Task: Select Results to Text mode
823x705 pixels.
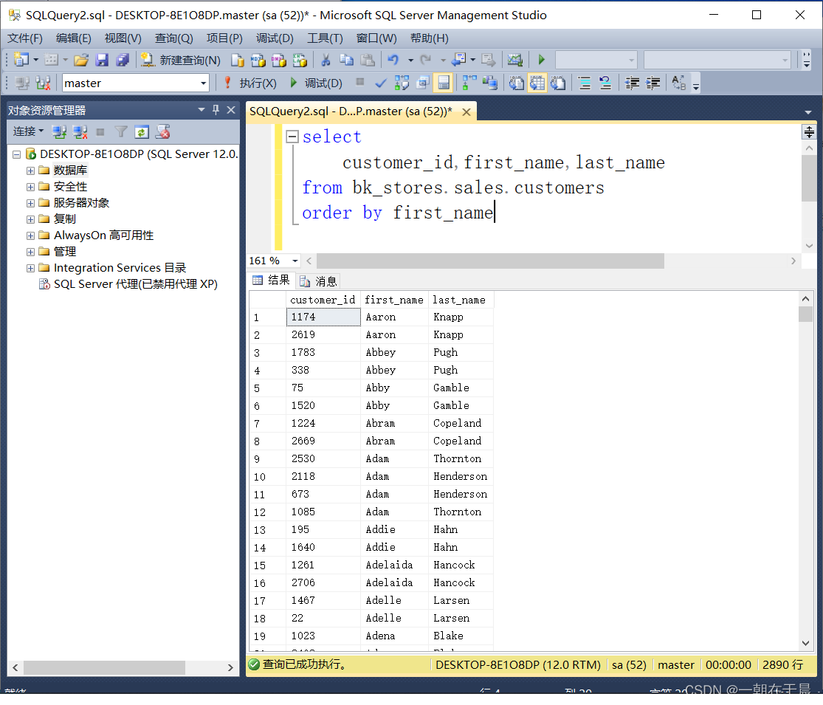Action: 517,83
